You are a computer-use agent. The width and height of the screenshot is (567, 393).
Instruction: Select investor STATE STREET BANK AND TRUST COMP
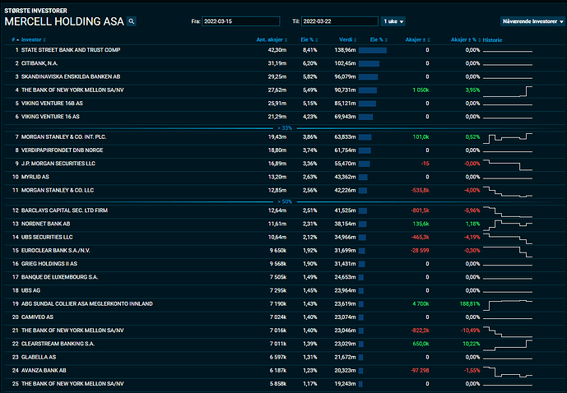tap(71, 50)
